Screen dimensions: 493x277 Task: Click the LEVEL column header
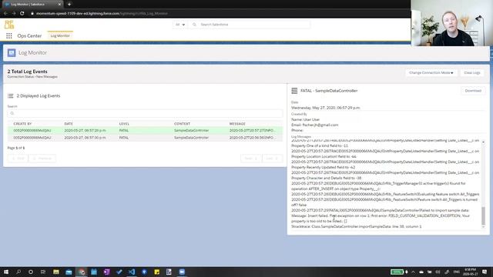coord(124,124)
